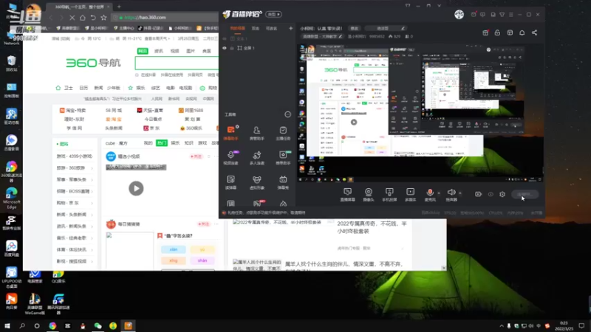Select the 图片 search tab on 360导航
This screenshot has width=591, height=332.
pos(191,51)
